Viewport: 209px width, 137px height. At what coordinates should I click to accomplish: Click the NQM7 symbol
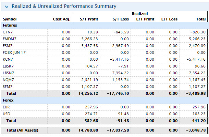[x=8, y=80]
